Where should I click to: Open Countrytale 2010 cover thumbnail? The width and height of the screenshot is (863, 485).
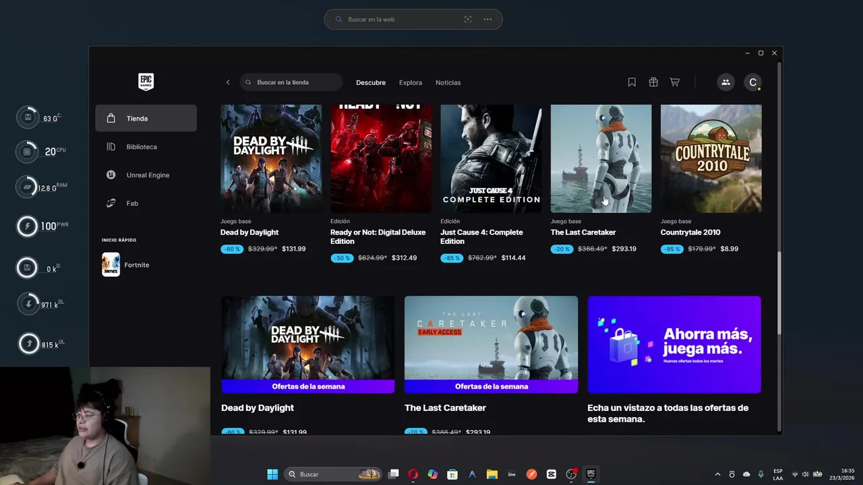tap(711, 158)
